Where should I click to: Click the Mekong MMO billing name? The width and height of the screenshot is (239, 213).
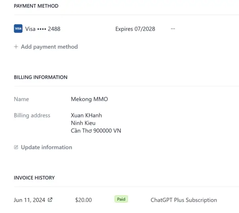(x=90, y=99)
